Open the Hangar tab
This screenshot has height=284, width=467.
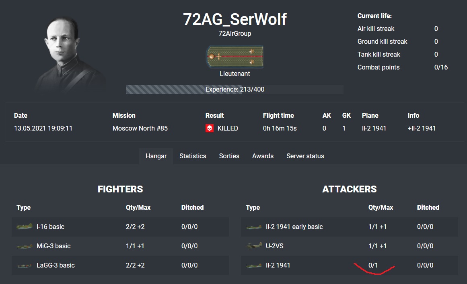(156, 156)
